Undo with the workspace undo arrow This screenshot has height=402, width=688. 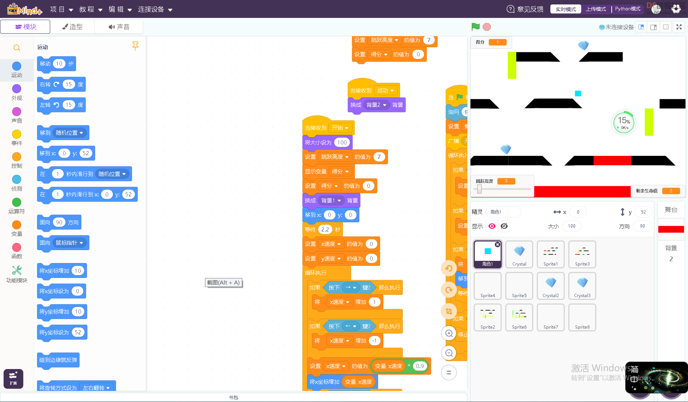(x=449, y=268)
